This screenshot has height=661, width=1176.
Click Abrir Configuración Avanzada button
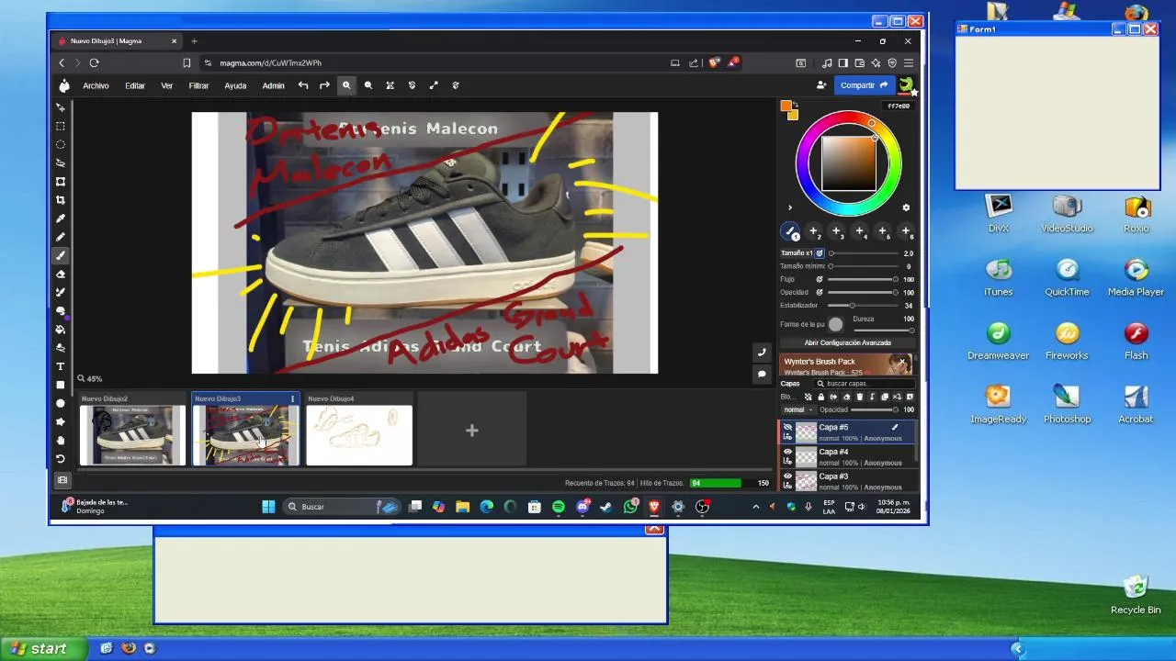click(x=848, y=342)
